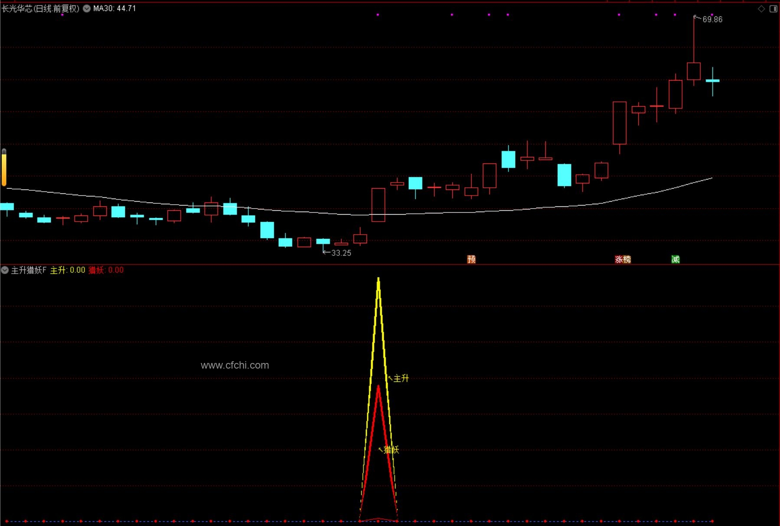Click the diamond icon at top right
The image size is (780, 526).
(761, 9)
